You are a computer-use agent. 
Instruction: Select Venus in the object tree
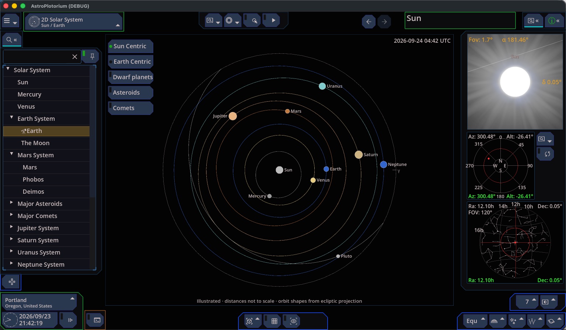click(x=46, y=107)
